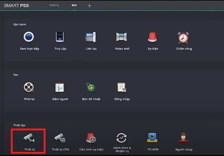Open Phát lại film reel icon
Screen dimensions: 224x156
(29, 87)
